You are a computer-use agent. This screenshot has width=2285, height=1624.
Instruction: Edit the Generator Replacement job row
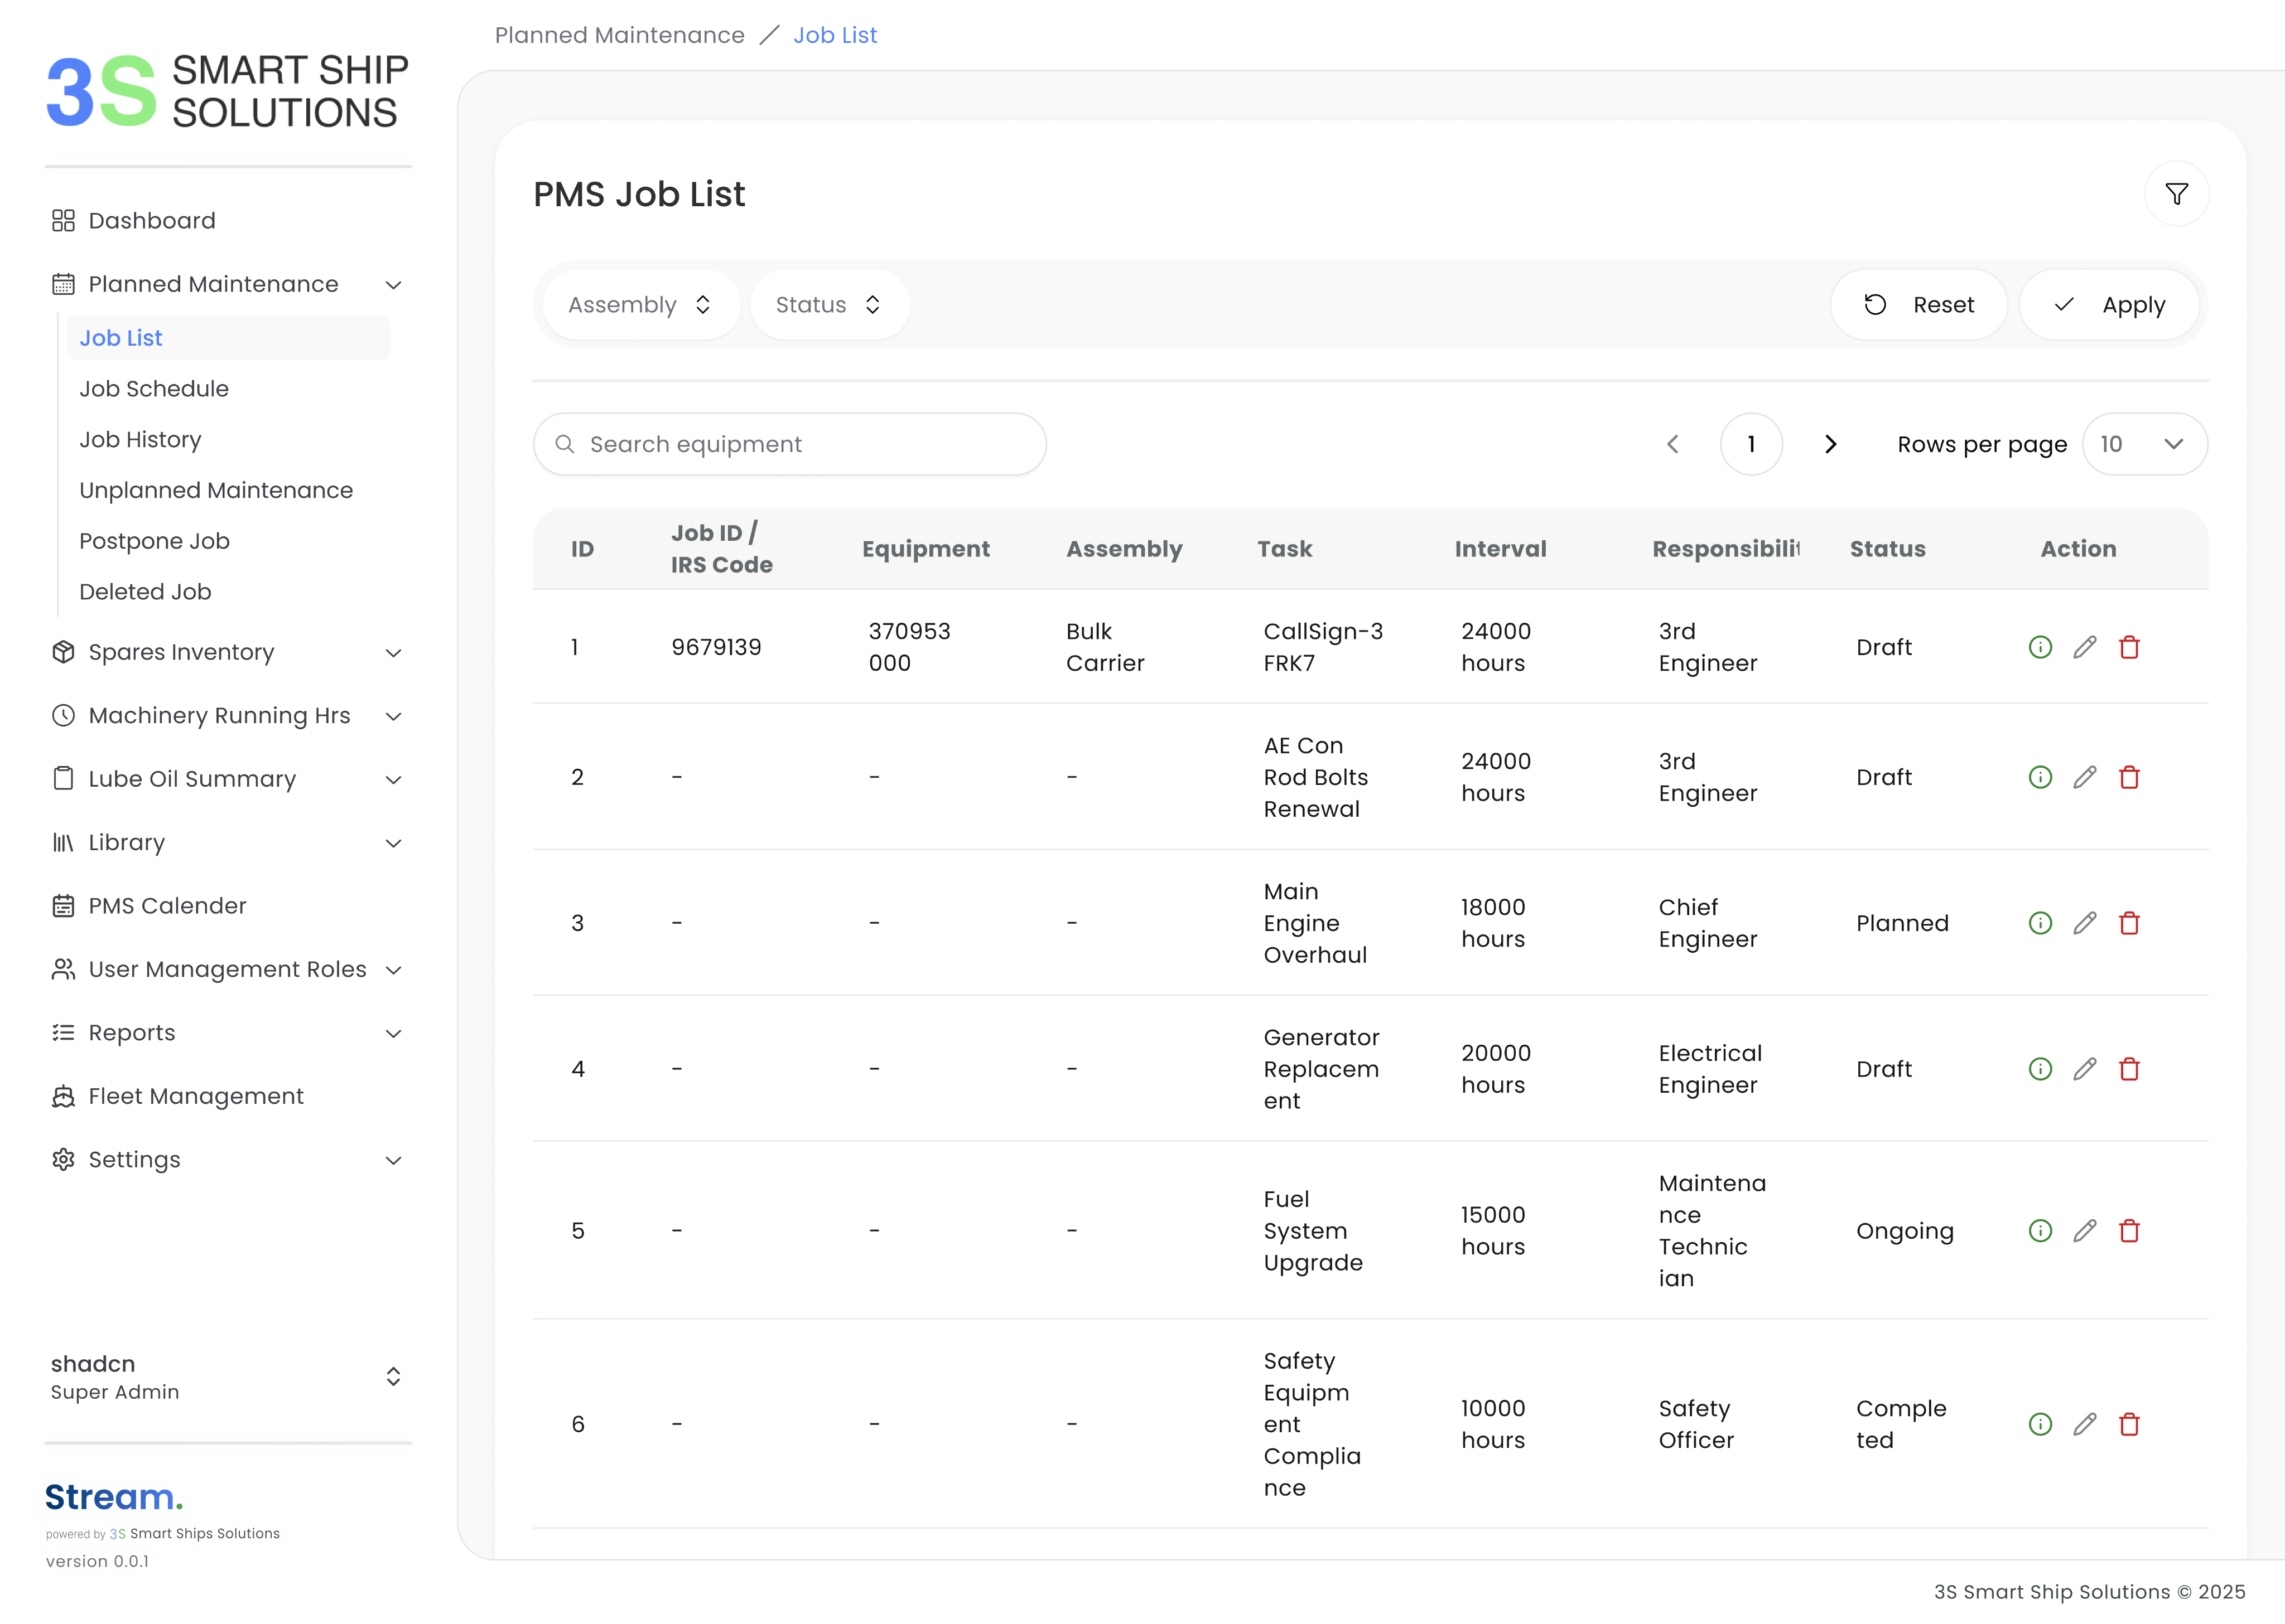point(2084,1069)
